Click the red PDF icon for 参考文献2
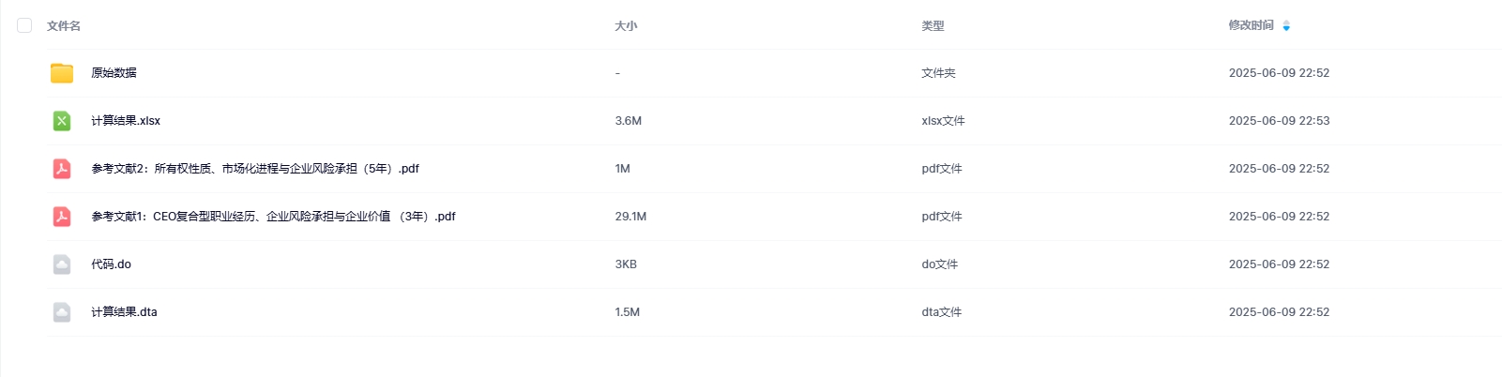Screen dimensions: 1502x377 [x=62, y=169]
